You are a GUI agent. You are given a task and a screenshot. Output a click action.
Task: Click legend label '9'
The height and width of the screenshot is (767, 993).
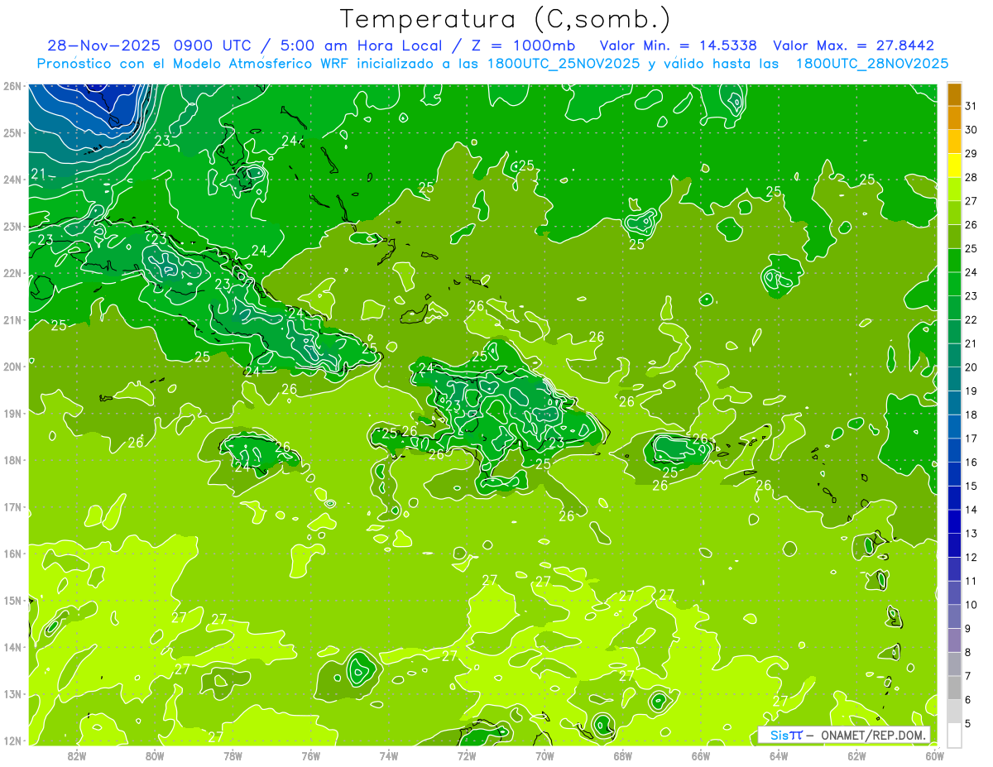click(968, 628)
